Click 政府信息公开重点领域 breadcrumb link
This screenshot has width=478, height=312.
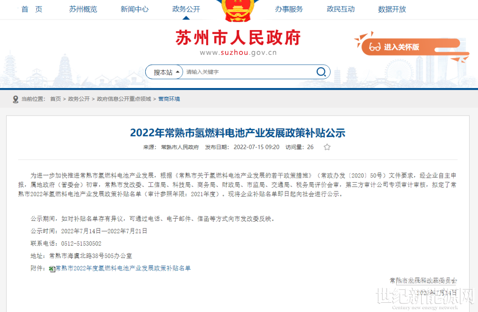(x=124, y=99)
